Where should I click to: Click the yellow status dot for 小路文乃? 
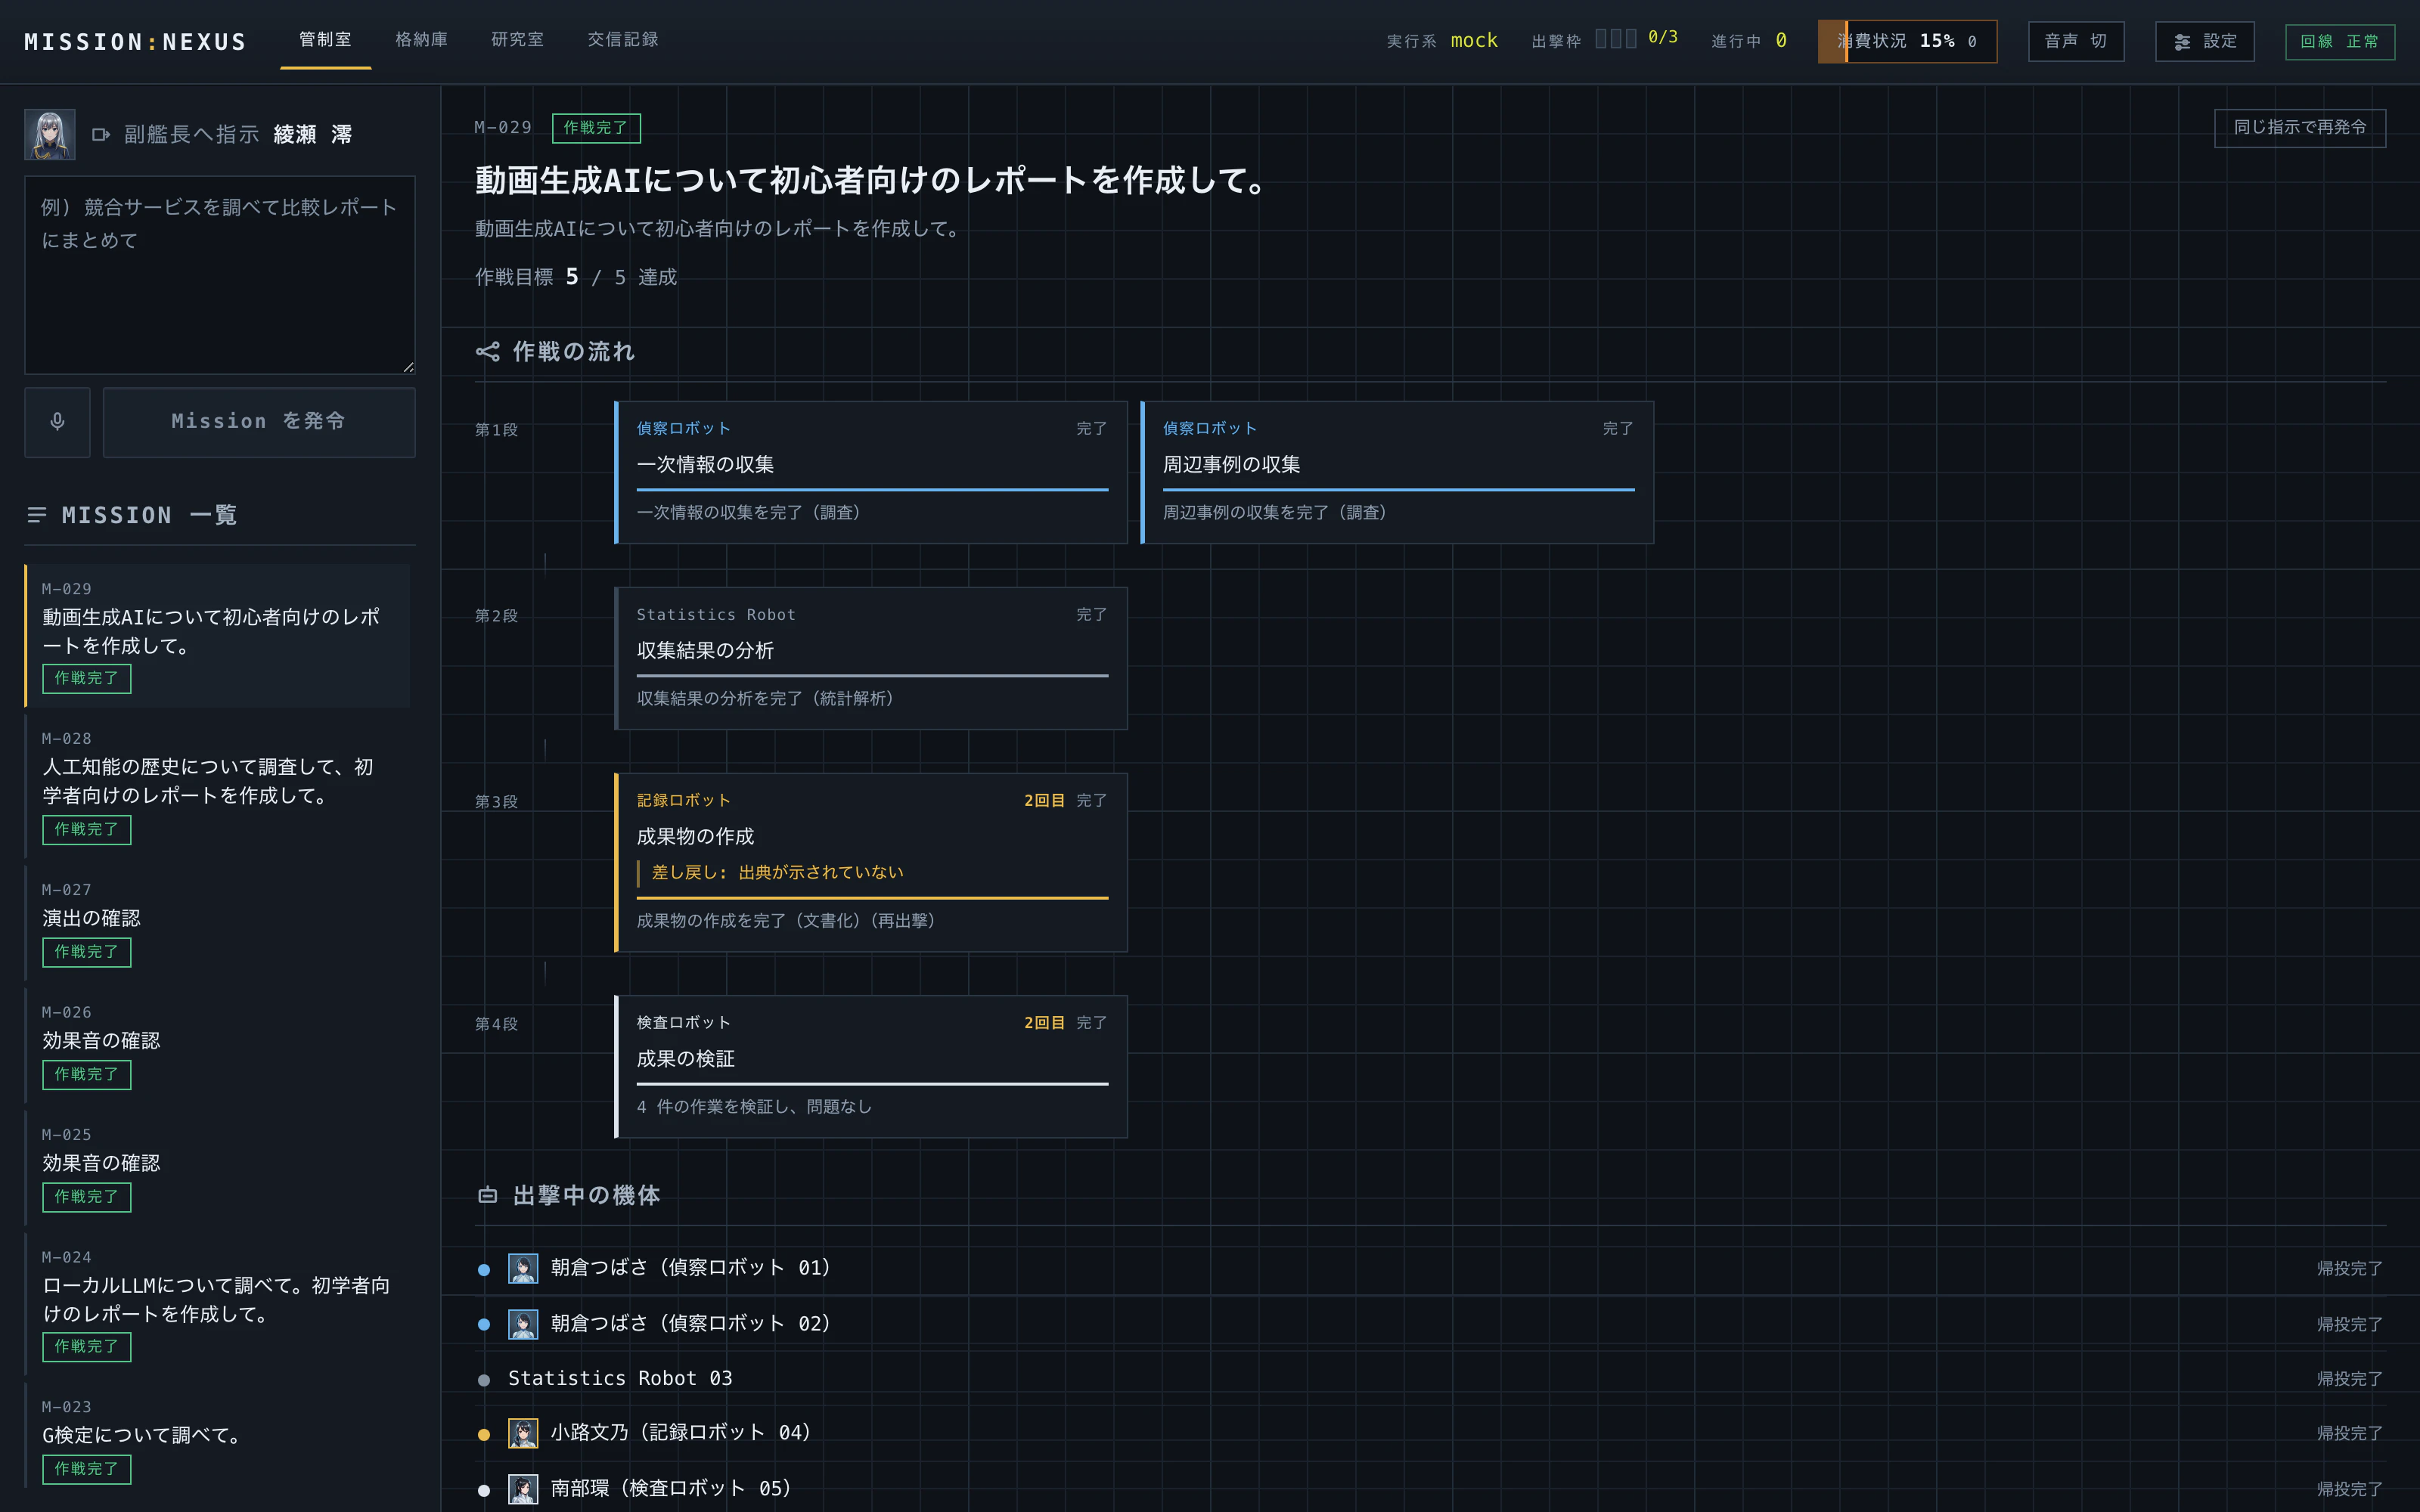coord(484,1434)
